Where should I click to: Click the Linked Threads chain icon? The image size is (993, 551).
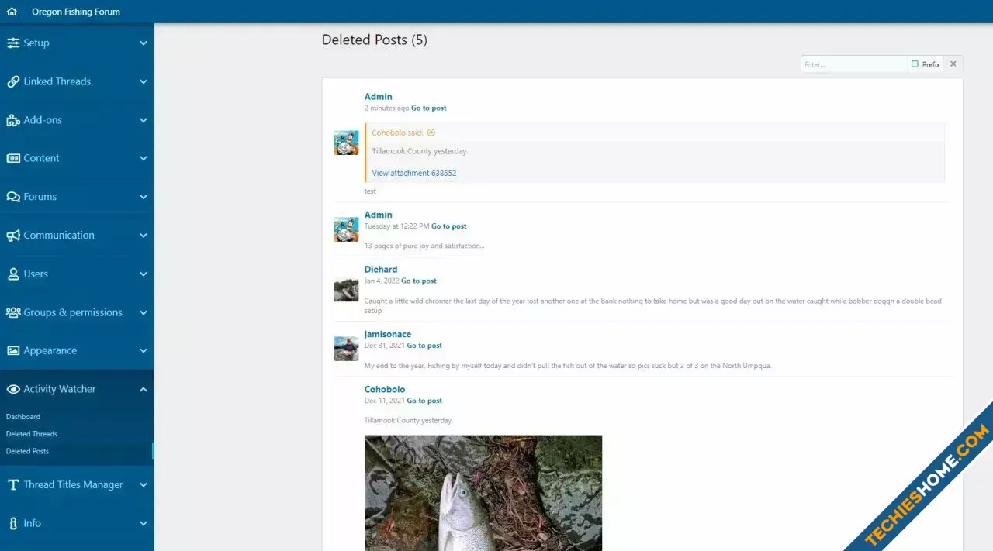pos(13,81)
